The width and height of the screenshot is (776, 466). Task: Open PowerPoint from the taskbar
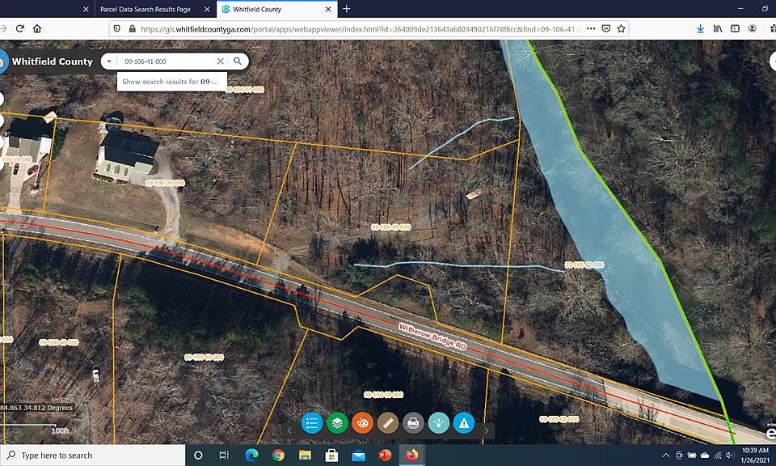[385, 455]
